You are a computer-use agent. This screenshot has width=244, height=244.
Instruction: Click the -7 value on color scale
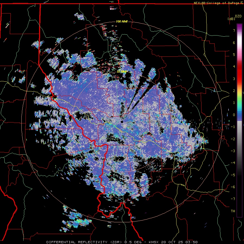233,199
